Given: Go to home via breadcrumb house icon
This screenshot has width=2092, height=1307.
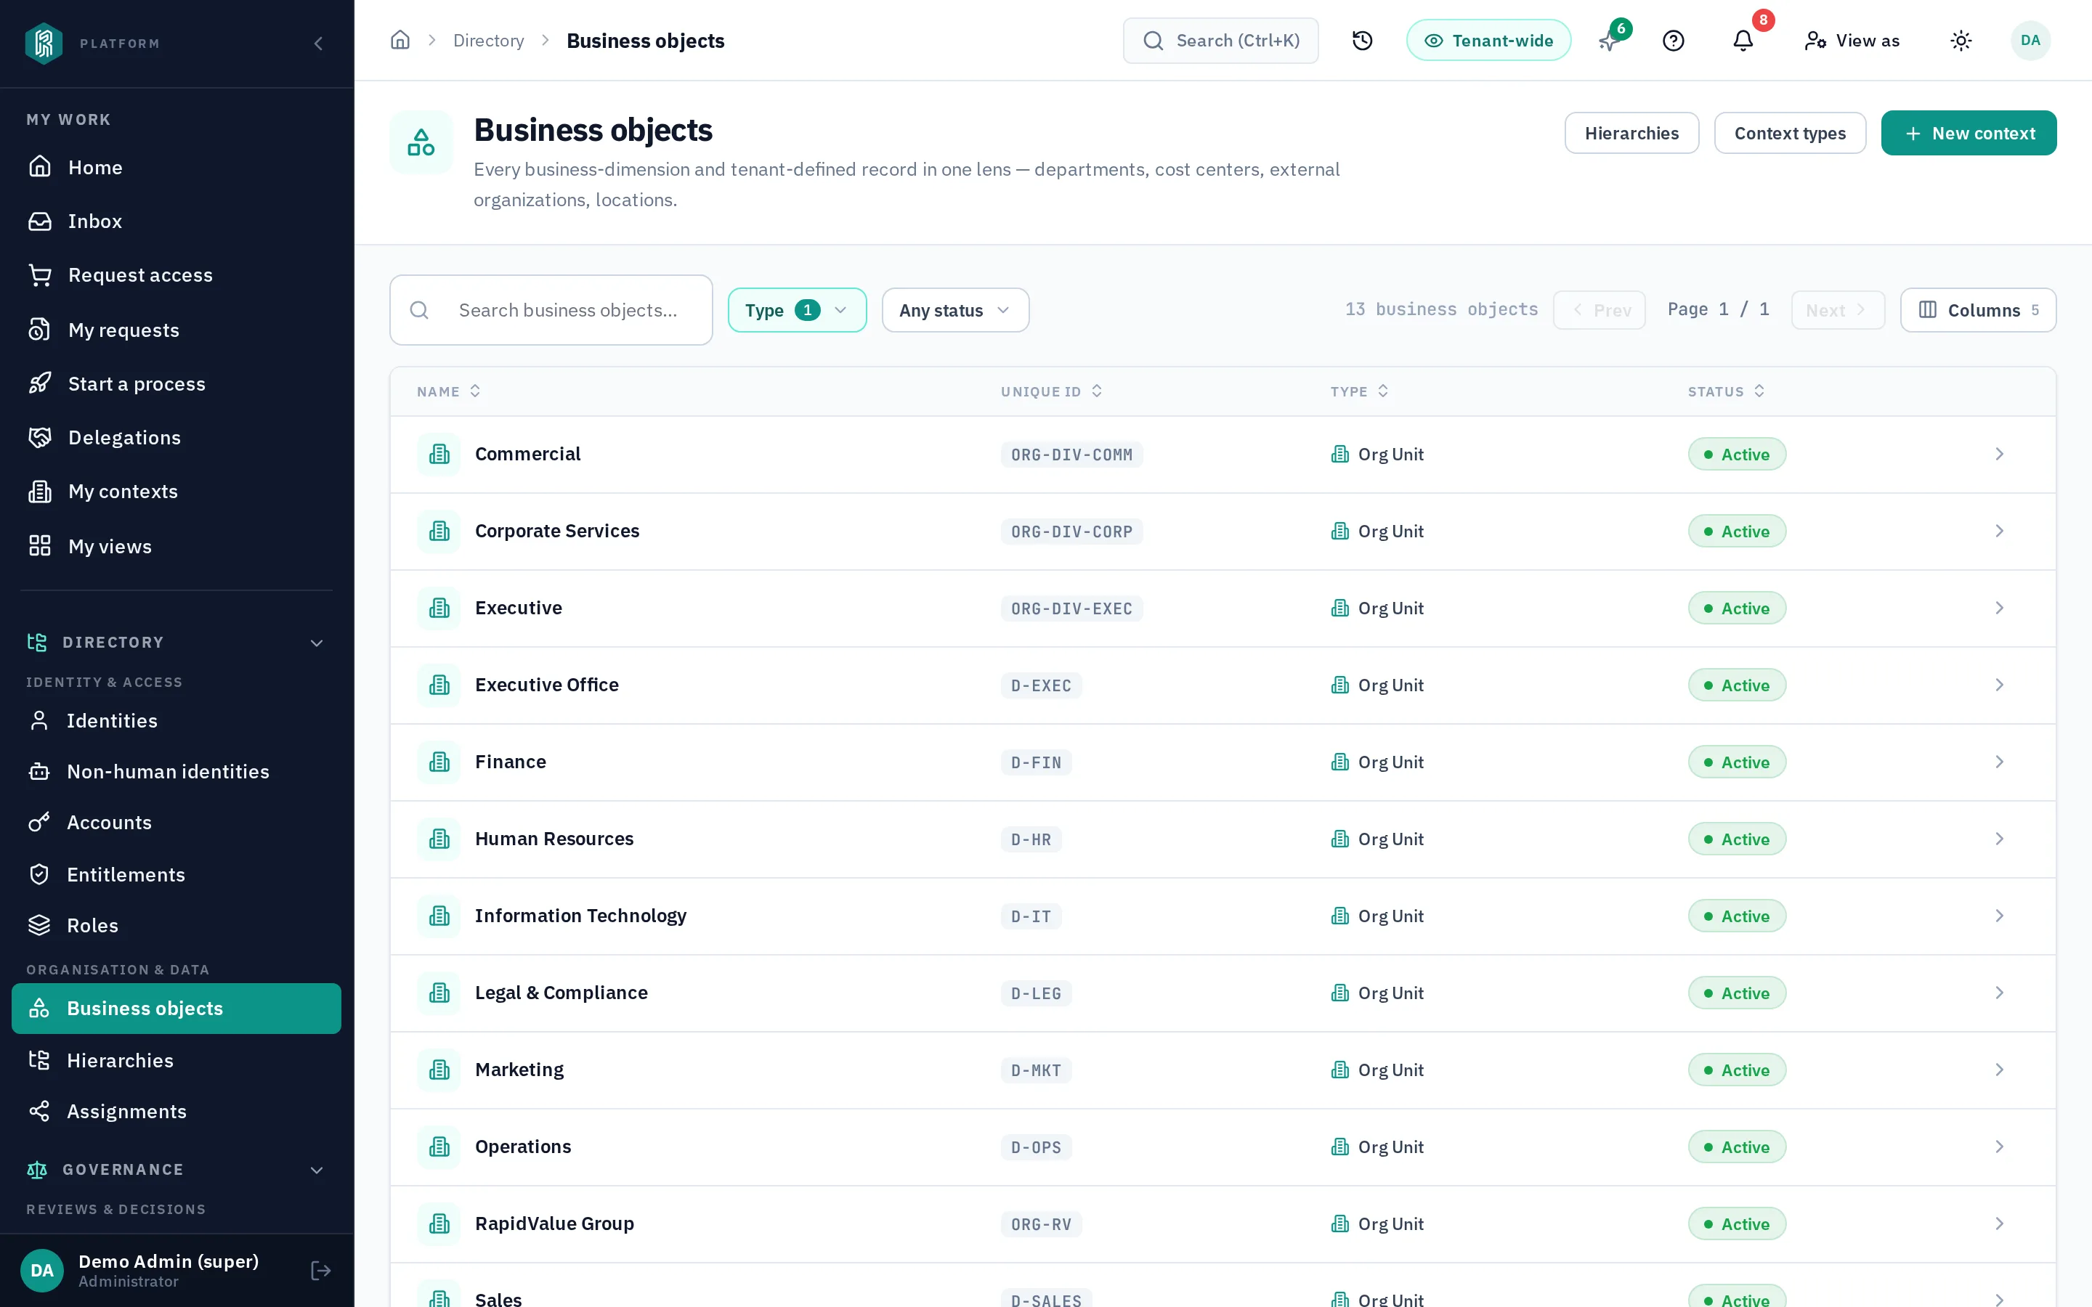Looking at the screenshot, I should click(400, 41).
